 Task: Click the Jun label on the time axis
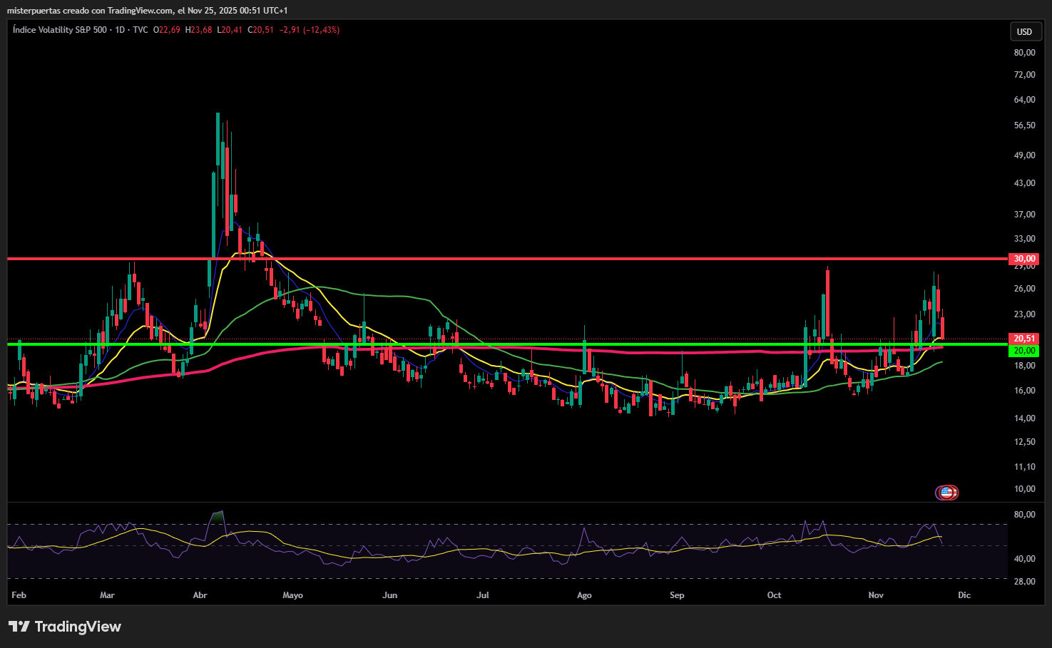tap(389, 595)
